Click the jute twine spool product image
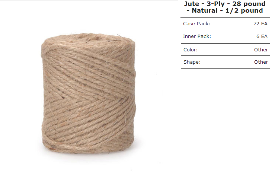Screen dimensions: 272x172 [x=89, y=93]
